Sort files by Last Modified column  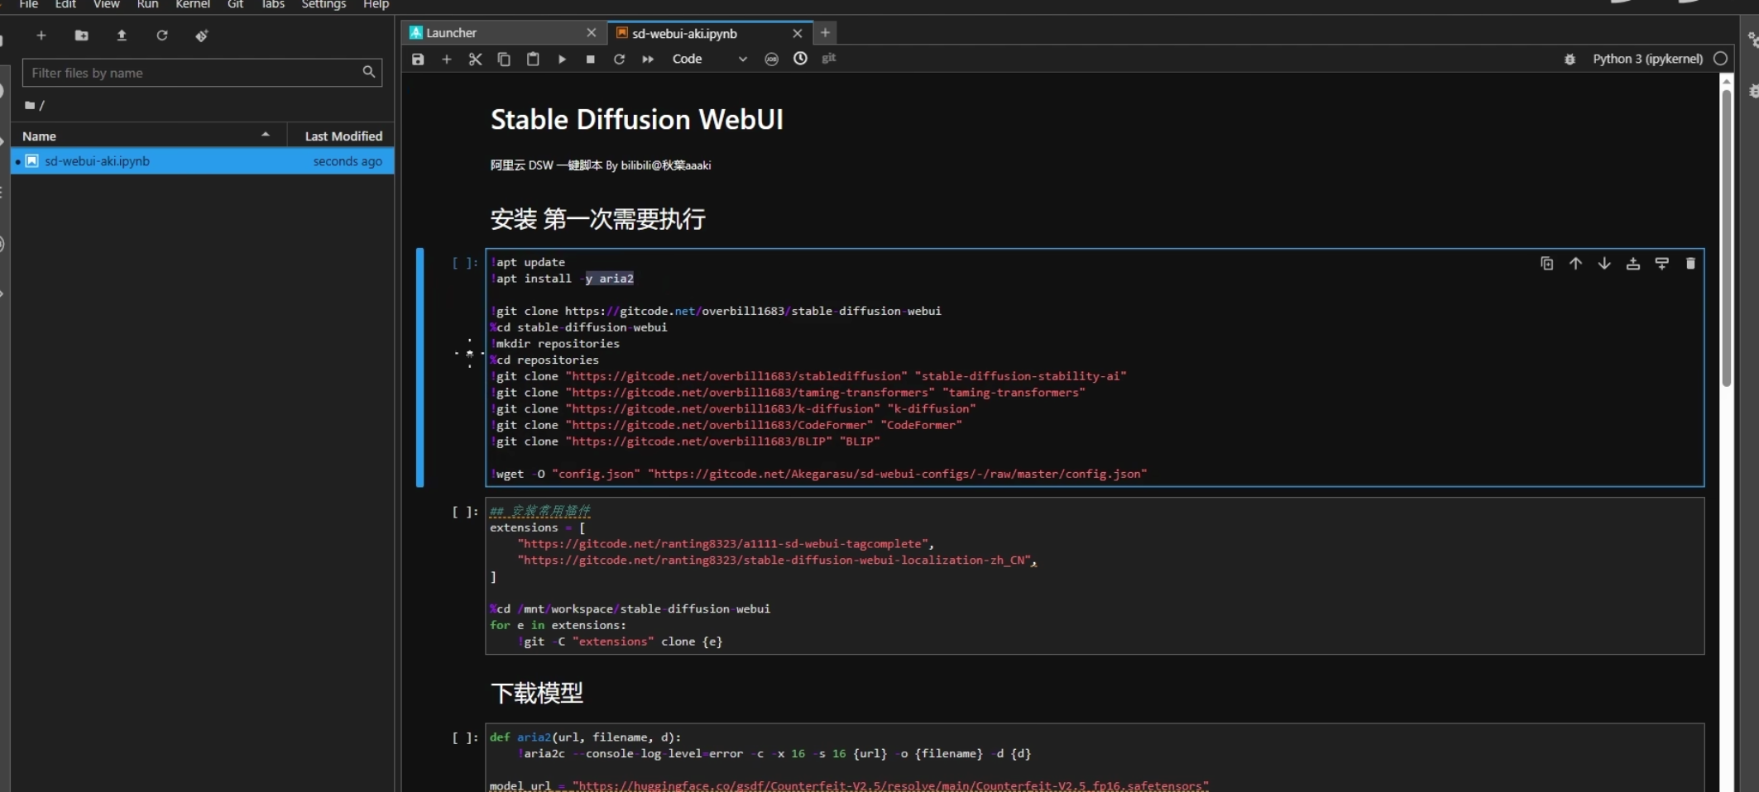point(343,136)
